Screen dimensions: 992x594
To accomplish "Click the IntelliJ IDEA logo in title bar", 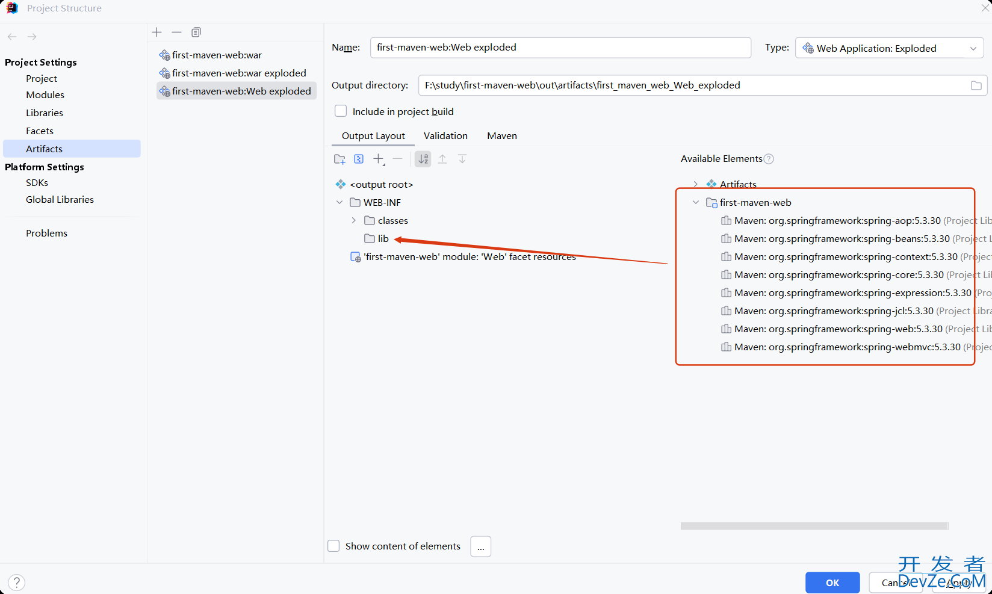I will tap(12, 8).
